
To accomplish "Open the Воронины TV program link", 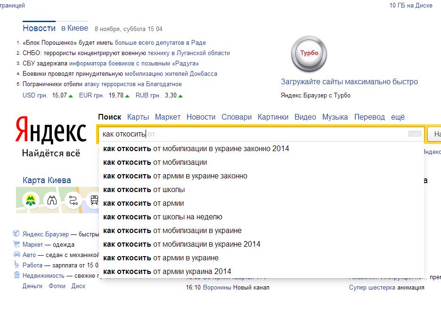I will click(x=217, y=288).
